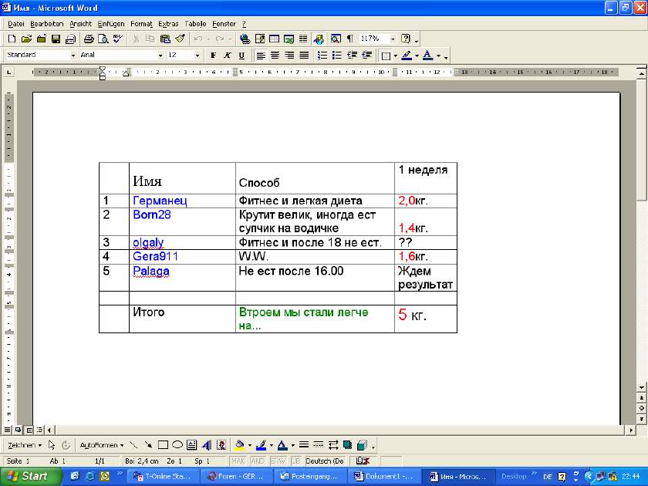Image resolution: width=648 pixels, height=486 pixels.
Task: Open the Arial font name dropdown
Action: click(x=160, y=56)
